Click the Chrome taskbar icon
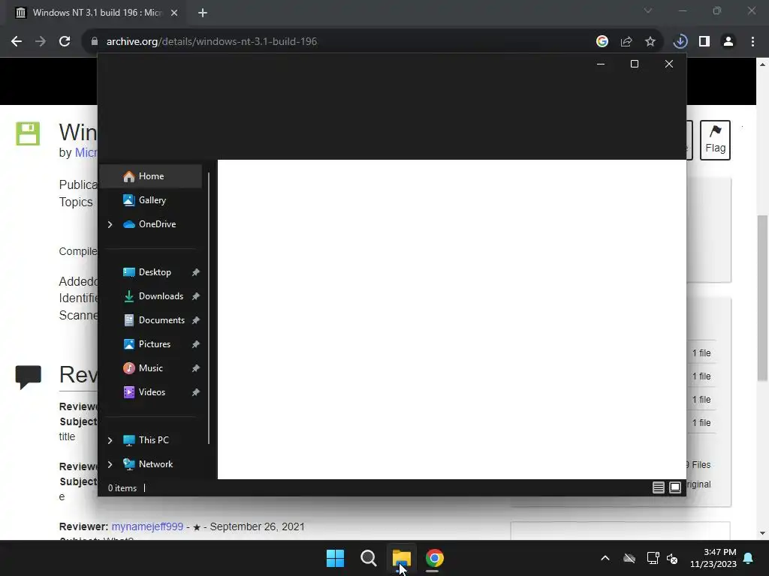The height and width of the screenshot is (576, 769). [x=435, y=558]
